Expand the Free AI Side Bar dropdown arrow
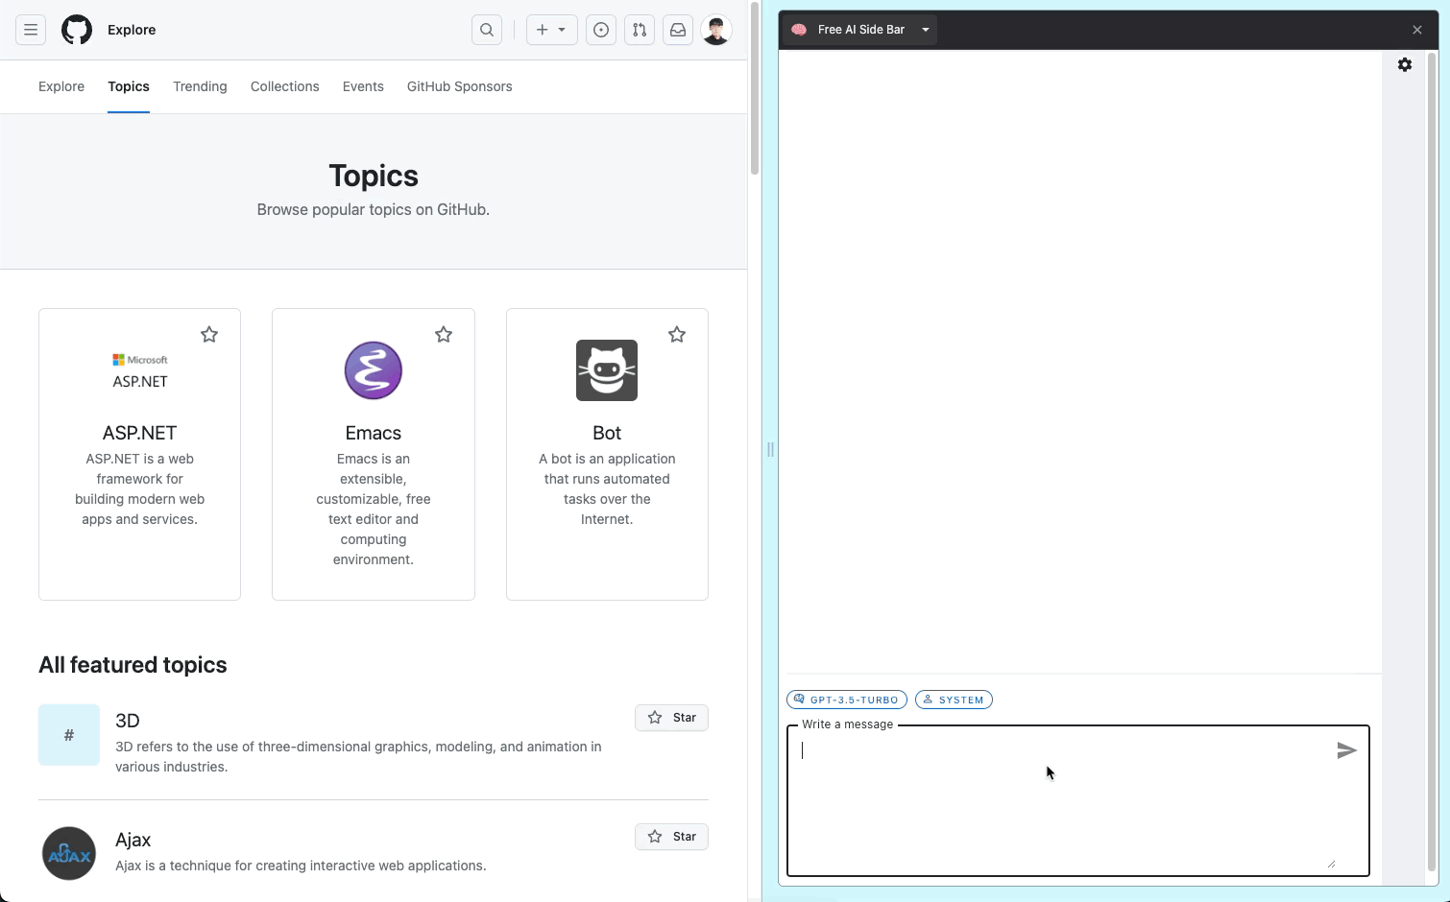 point(926,30)
